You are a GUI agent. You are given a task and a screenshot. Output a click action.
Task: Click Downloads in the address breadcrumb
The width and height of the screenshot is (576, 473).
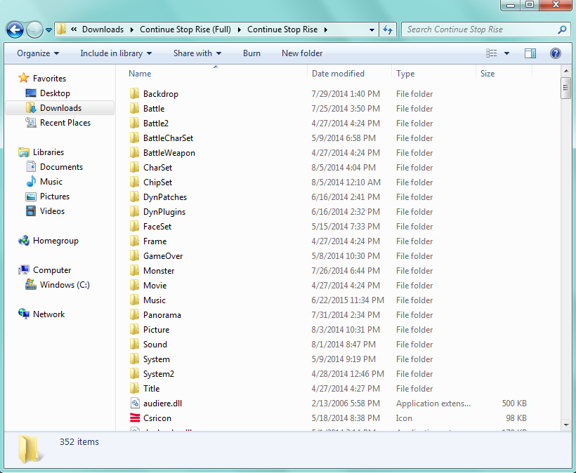(103, 29)
